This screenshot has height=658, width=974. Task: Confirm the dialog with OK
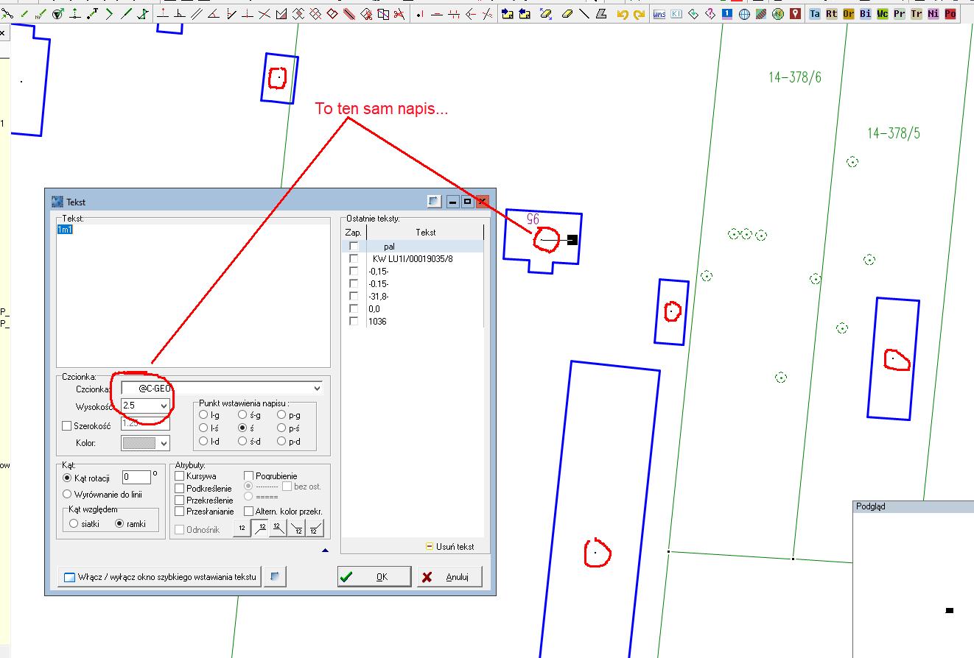pos(374,576)
